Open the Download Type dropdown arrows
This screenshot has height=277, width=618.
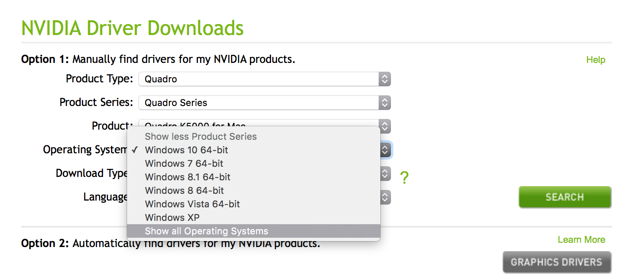pyautogui.click(x=385, y=173)
